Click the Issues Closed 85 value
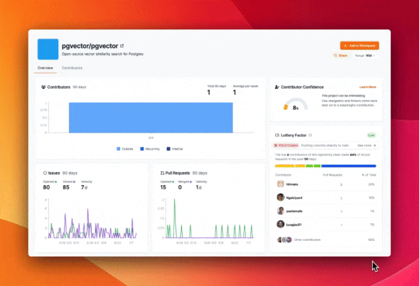This screenshot has width=419, height=286. [66, 187]
